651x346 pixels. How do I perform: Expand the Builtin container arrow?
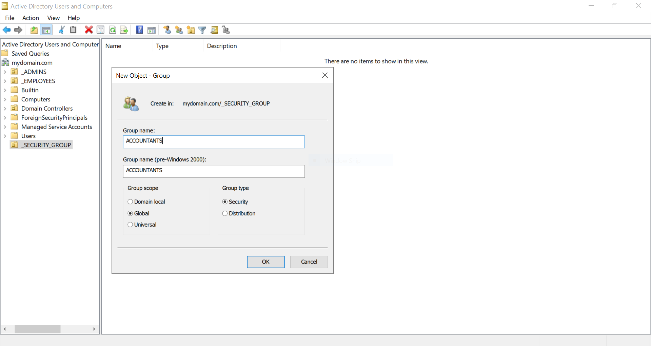[x=5, y=90]
